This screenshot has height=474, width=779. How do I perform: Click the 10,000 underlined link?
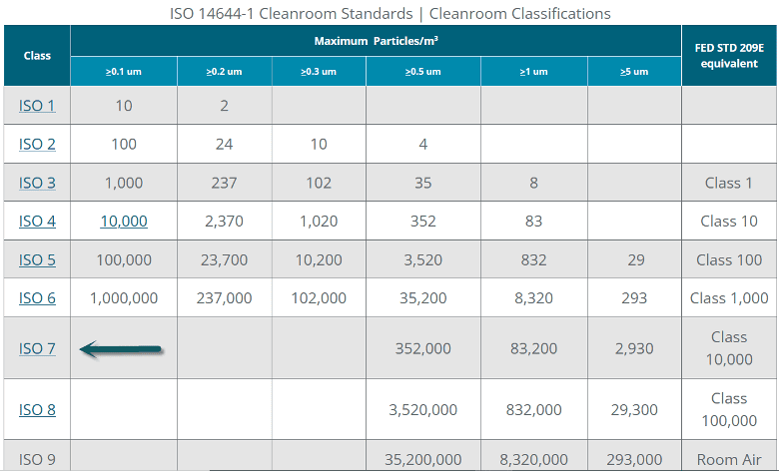point(124,221)
